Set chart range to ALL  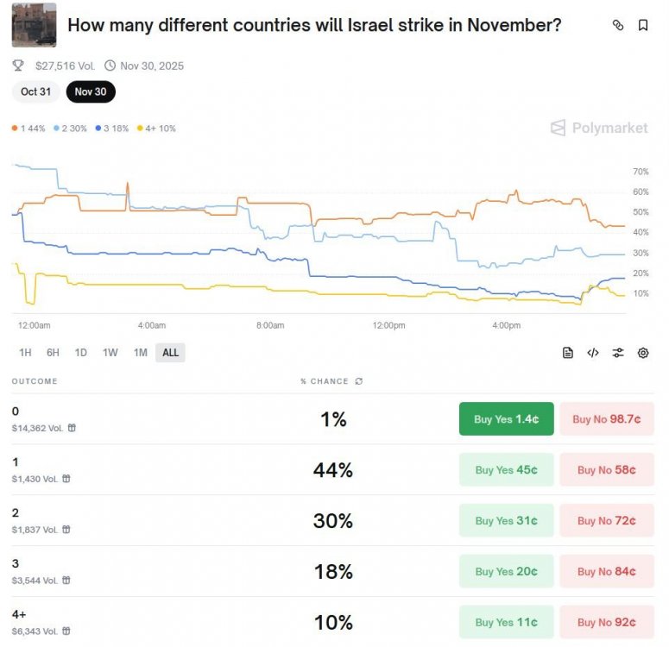pos(170,353)
